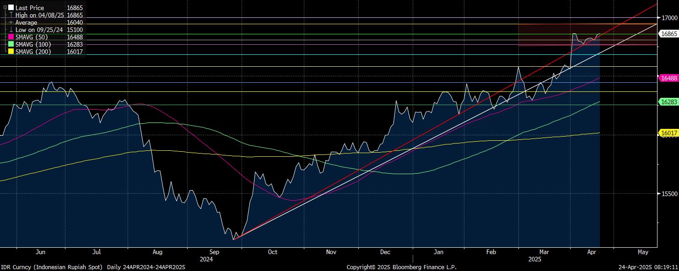
Task: Click the Jan label on the time axis
Action: tap(439, 252)
